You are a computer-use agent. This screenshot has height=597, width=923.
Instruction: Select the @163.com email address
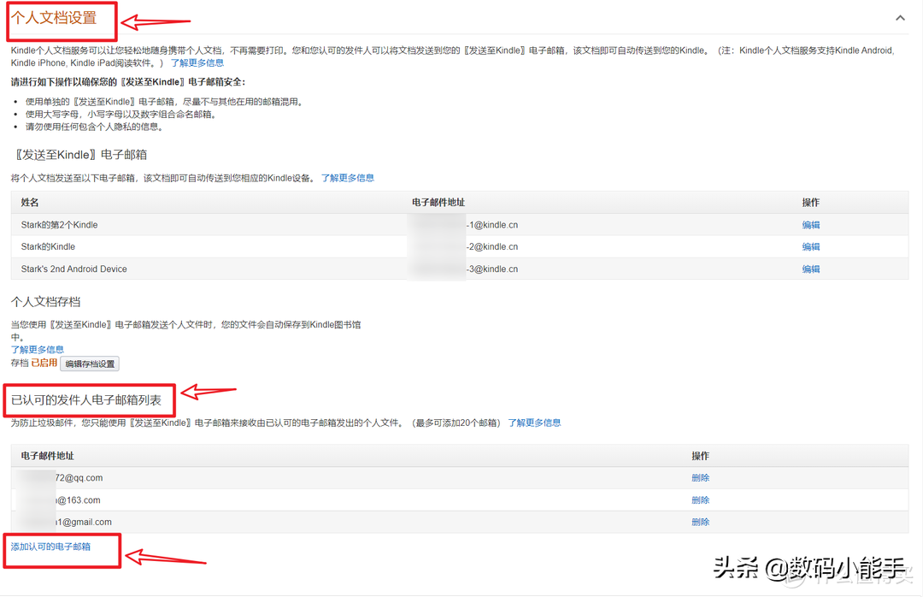[x=78, y=500]
